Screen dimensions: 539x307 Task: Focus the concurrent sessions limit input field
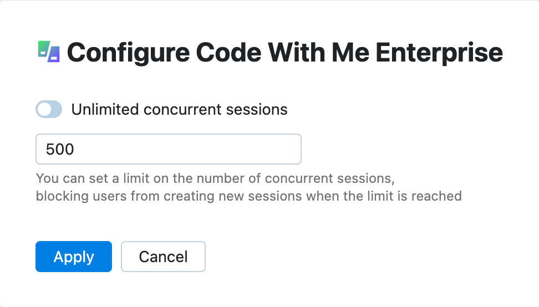pos(168,149)
